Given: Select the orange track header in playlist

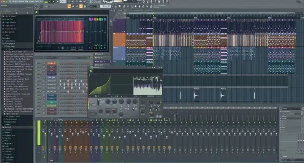Looking at the screenshot, I should [x=120, y=40].
